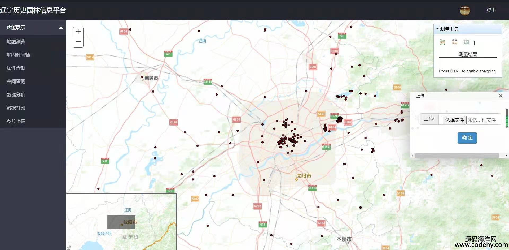Viewport: 509px width, 250px height.
Task: Click the 未选...何文件 file status text
Action: (482, 120)
